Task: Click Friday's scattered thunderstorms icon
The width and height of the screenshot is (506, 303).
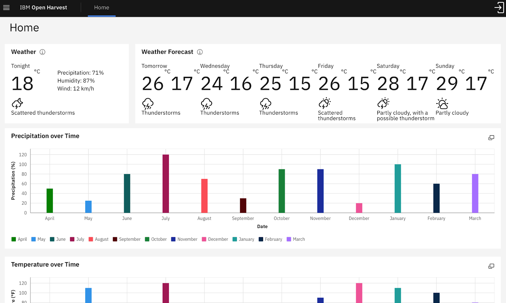Action: click(324, 103)
